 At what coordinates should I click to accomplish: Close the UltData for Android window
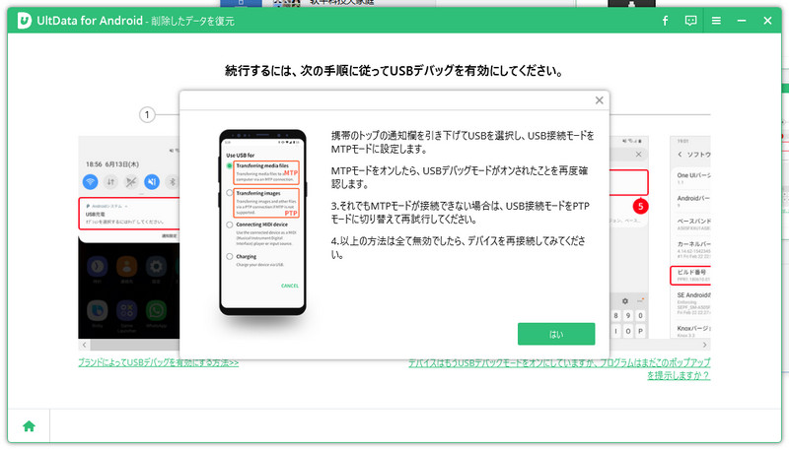point(767,21)
